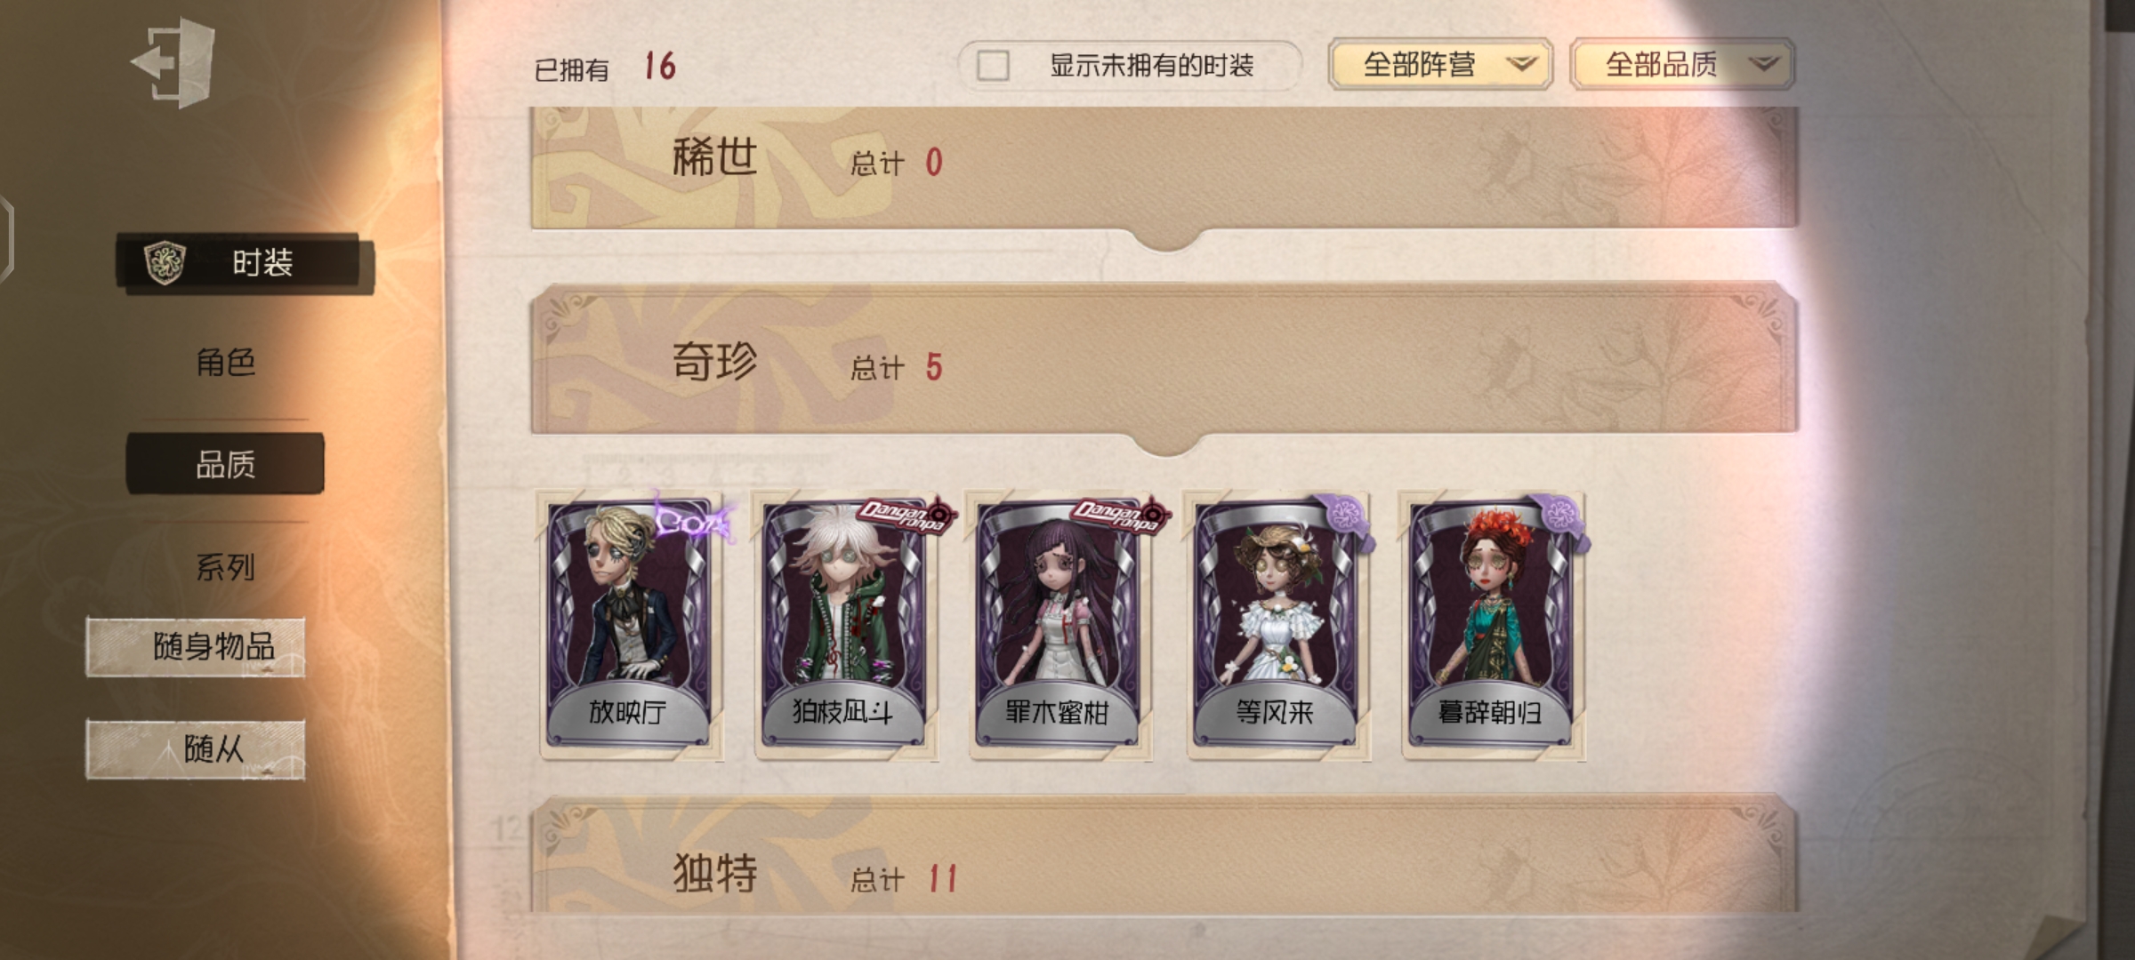
Task: Switch to the 系列 sorting tab
Action: [225, 566]
